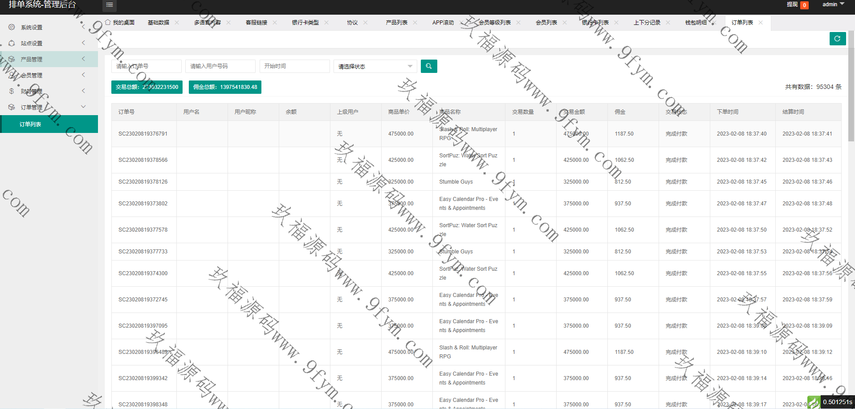This screenshot has width=855, height=409.
Task: Close the 基础数据 tab
Action: click(177, 23)
